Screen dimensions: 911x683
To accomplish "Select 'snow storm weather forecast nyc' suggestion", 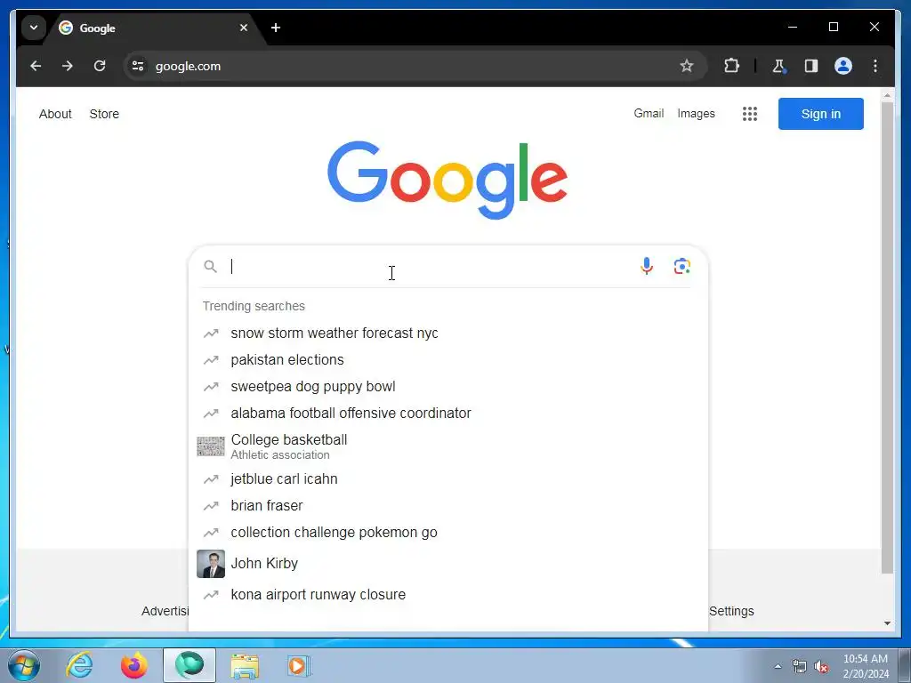I will point(448,333).
